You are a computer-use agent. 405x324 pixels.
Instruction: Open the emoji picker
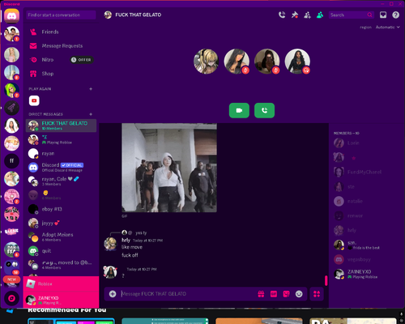click(x=299, y=294)
